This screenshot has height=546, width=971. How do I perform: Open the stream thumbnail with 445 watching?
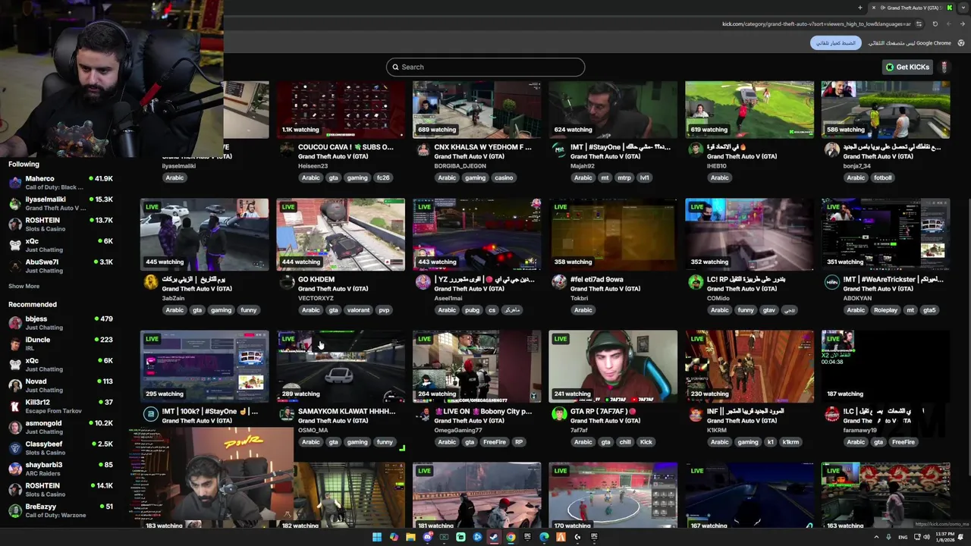tap(204, 234)
